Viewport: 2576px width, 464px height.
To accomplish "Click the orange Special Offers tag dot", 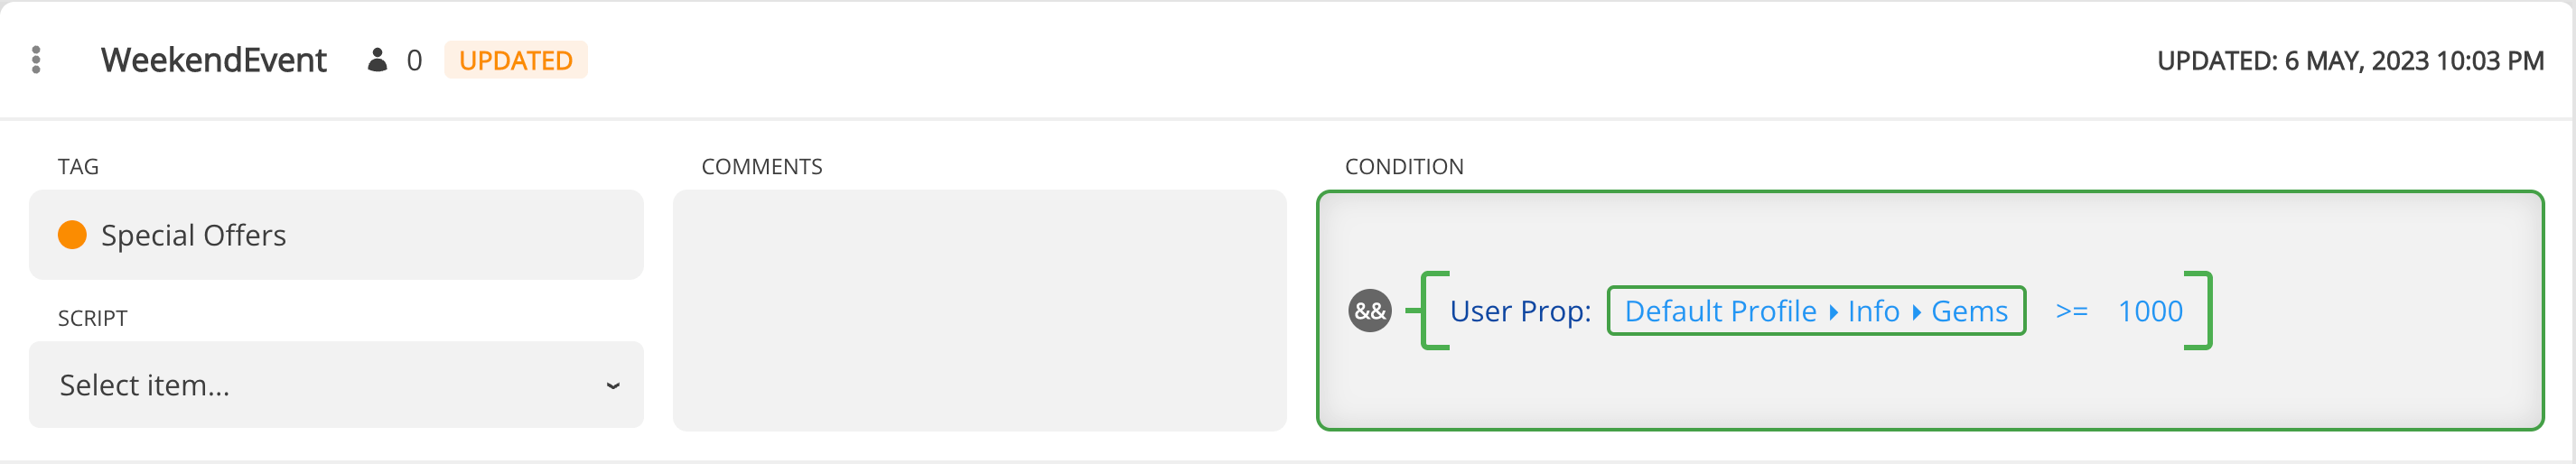I will click(x=72, y=235).
